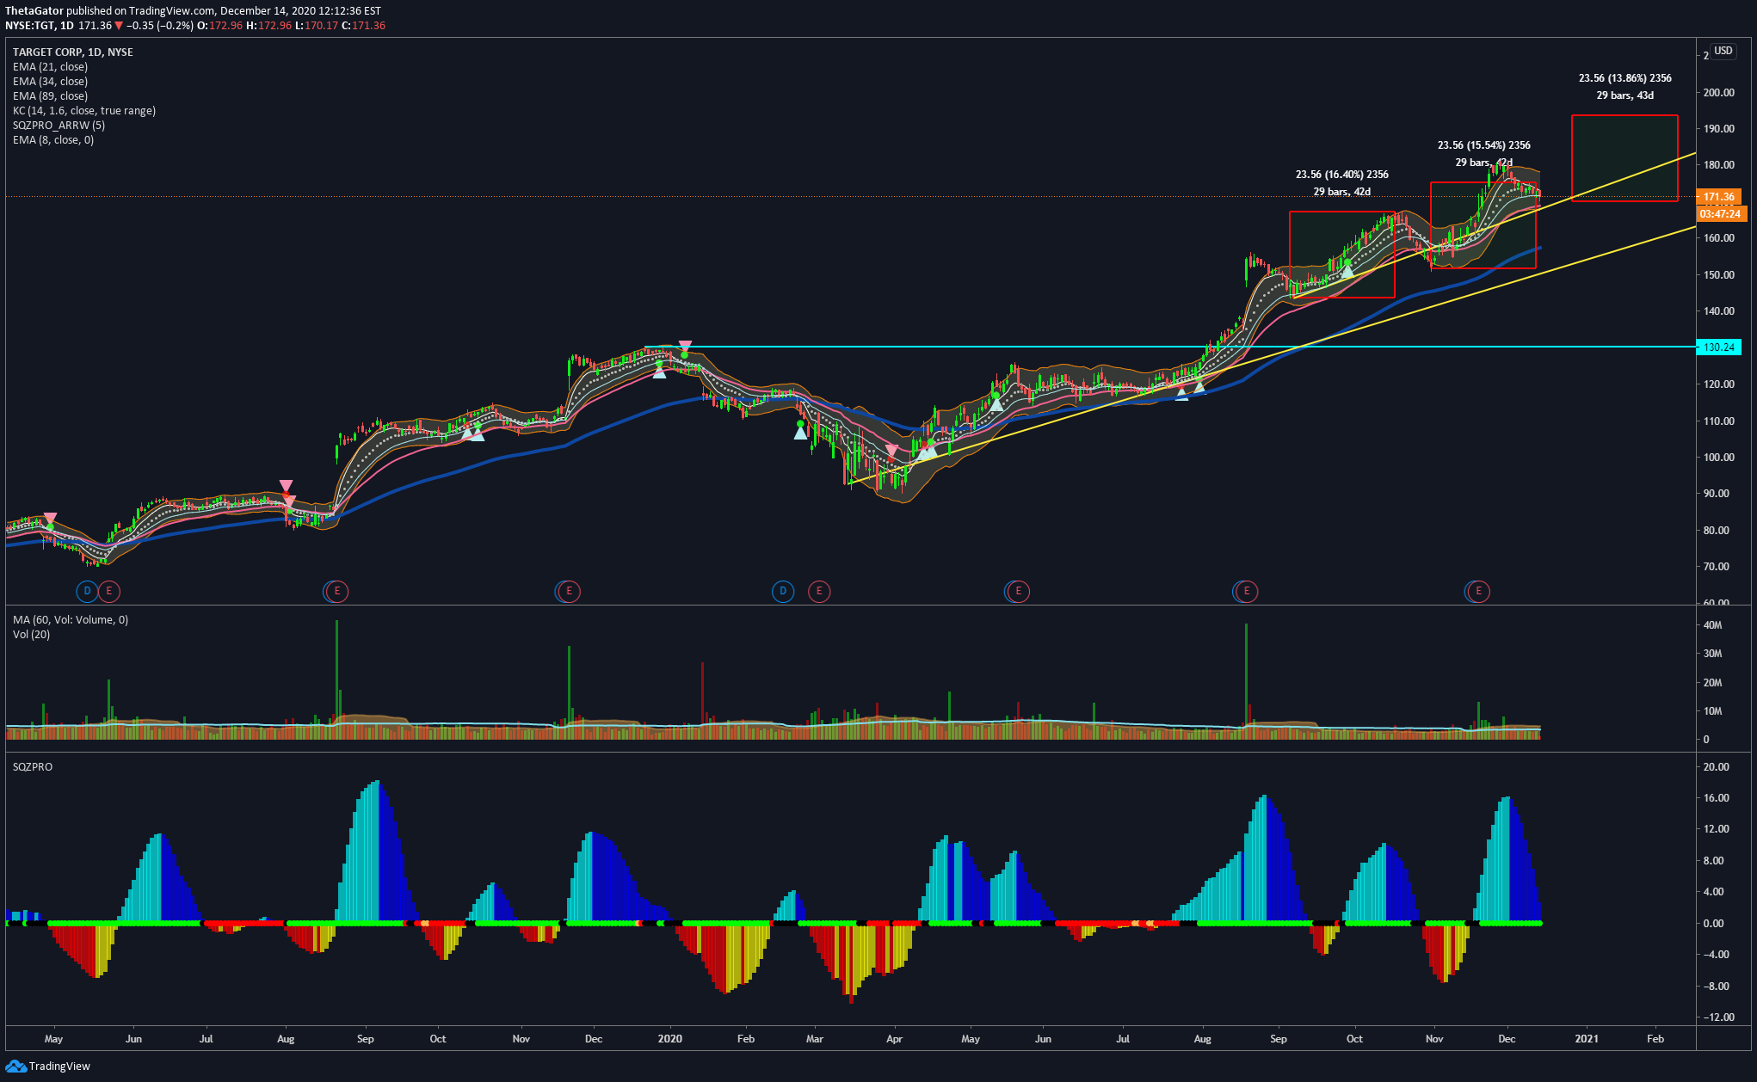Open the earnings E marker from August 2019
Image resolution: width=1757 pixels, height=1082 pixels.
click(x=337, y=591)
